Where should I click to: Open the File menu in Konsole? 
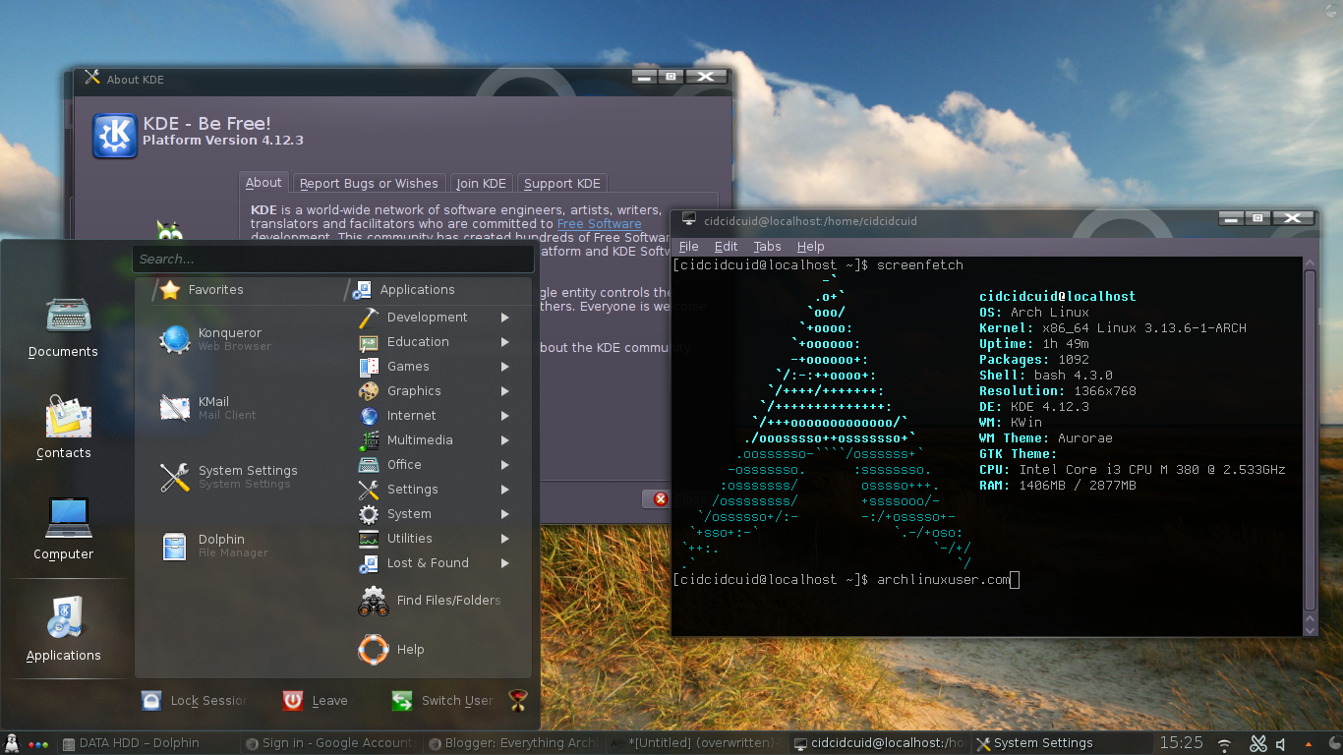688,246
